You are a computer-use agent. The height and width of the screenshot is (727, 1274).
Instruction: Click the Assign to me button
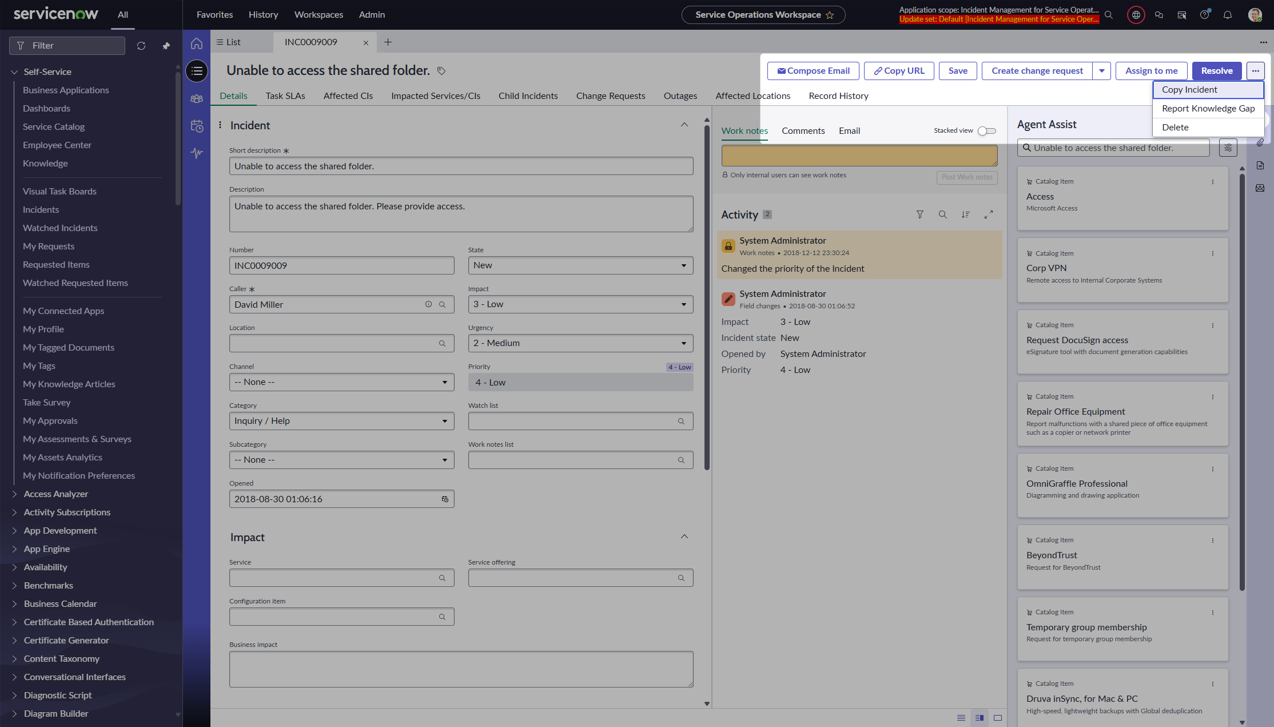pyautogui.click(x=1151, y=71)
